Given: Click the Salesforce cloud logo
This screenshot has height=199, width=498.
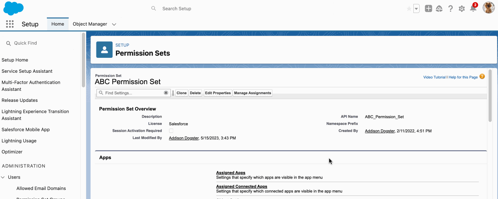Looking at the screenshot, I should coord(13,8).
